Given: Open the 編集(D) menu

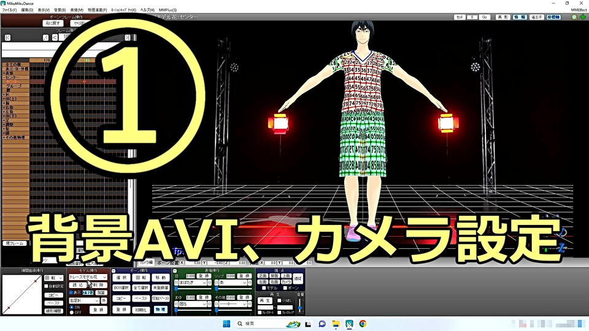Looking at the screenshot, I should (27, 10).
